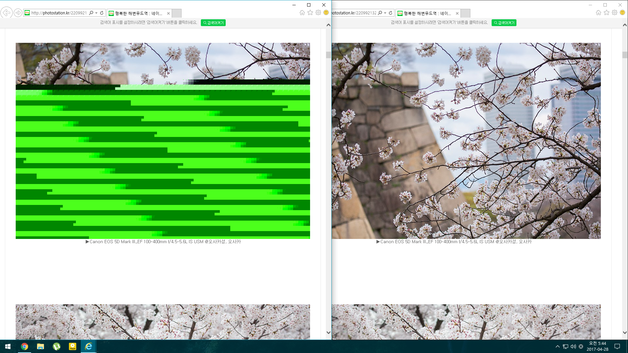This screenshot has height=353, width=628.
Task: Open a new tab in the left browser window
Action: 177,13
